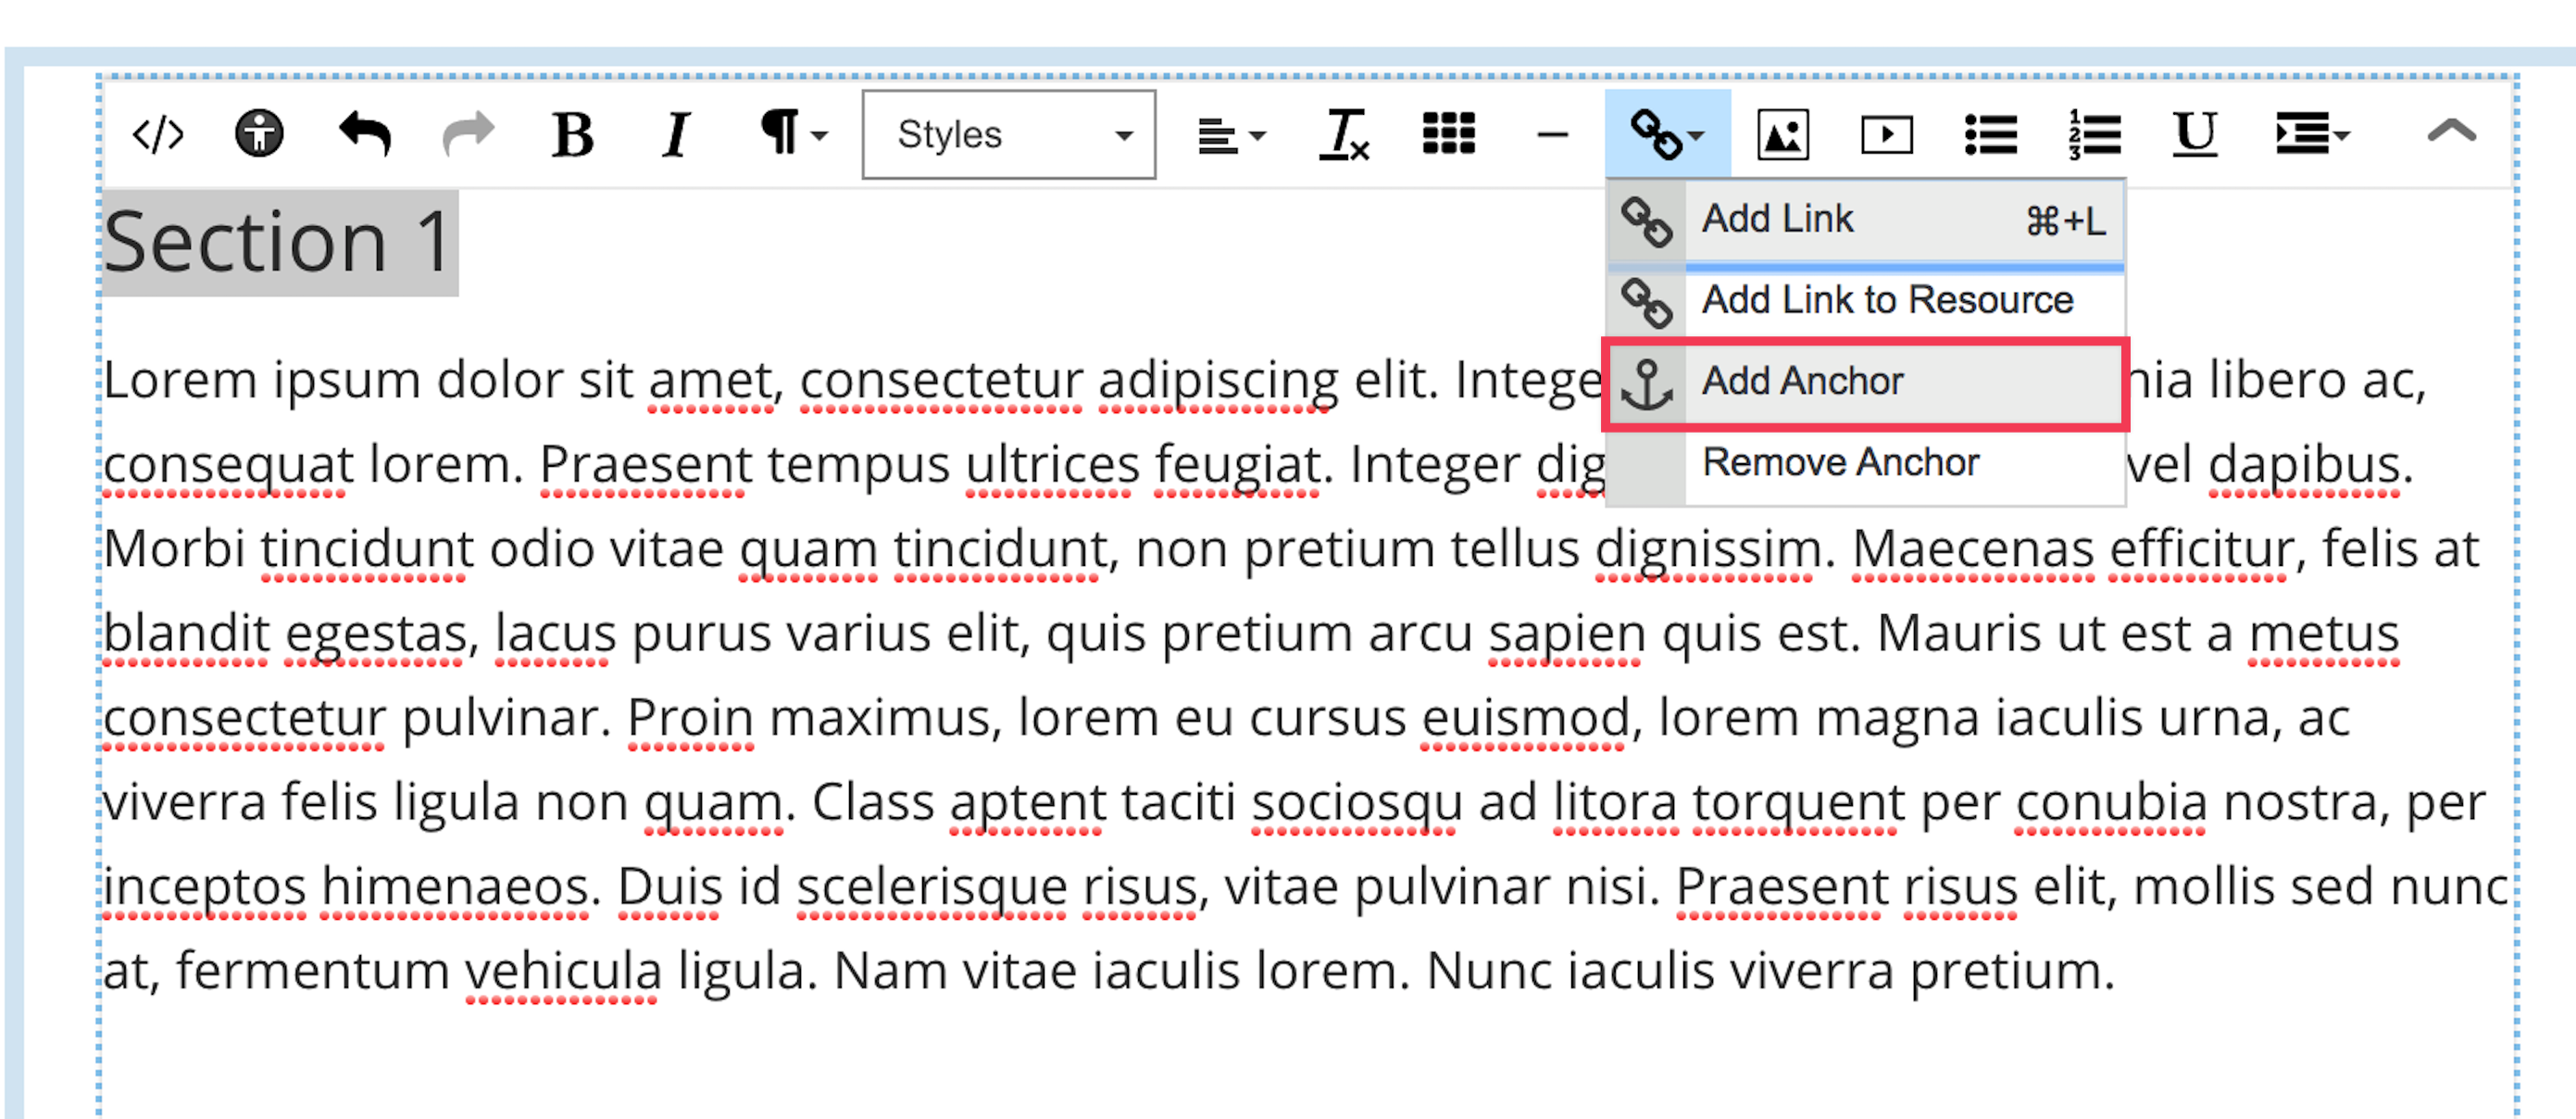This screenshot has width=2576, height=1119.
Task: Click the word 'Lorem' starting the paragraph
Action: [x=180, y=380]
